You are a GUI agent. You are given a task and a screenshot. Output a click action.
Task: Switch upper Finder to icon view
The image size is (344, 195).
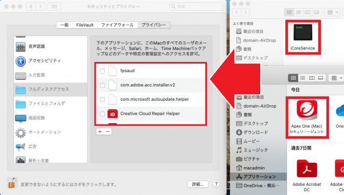point(289,12)
